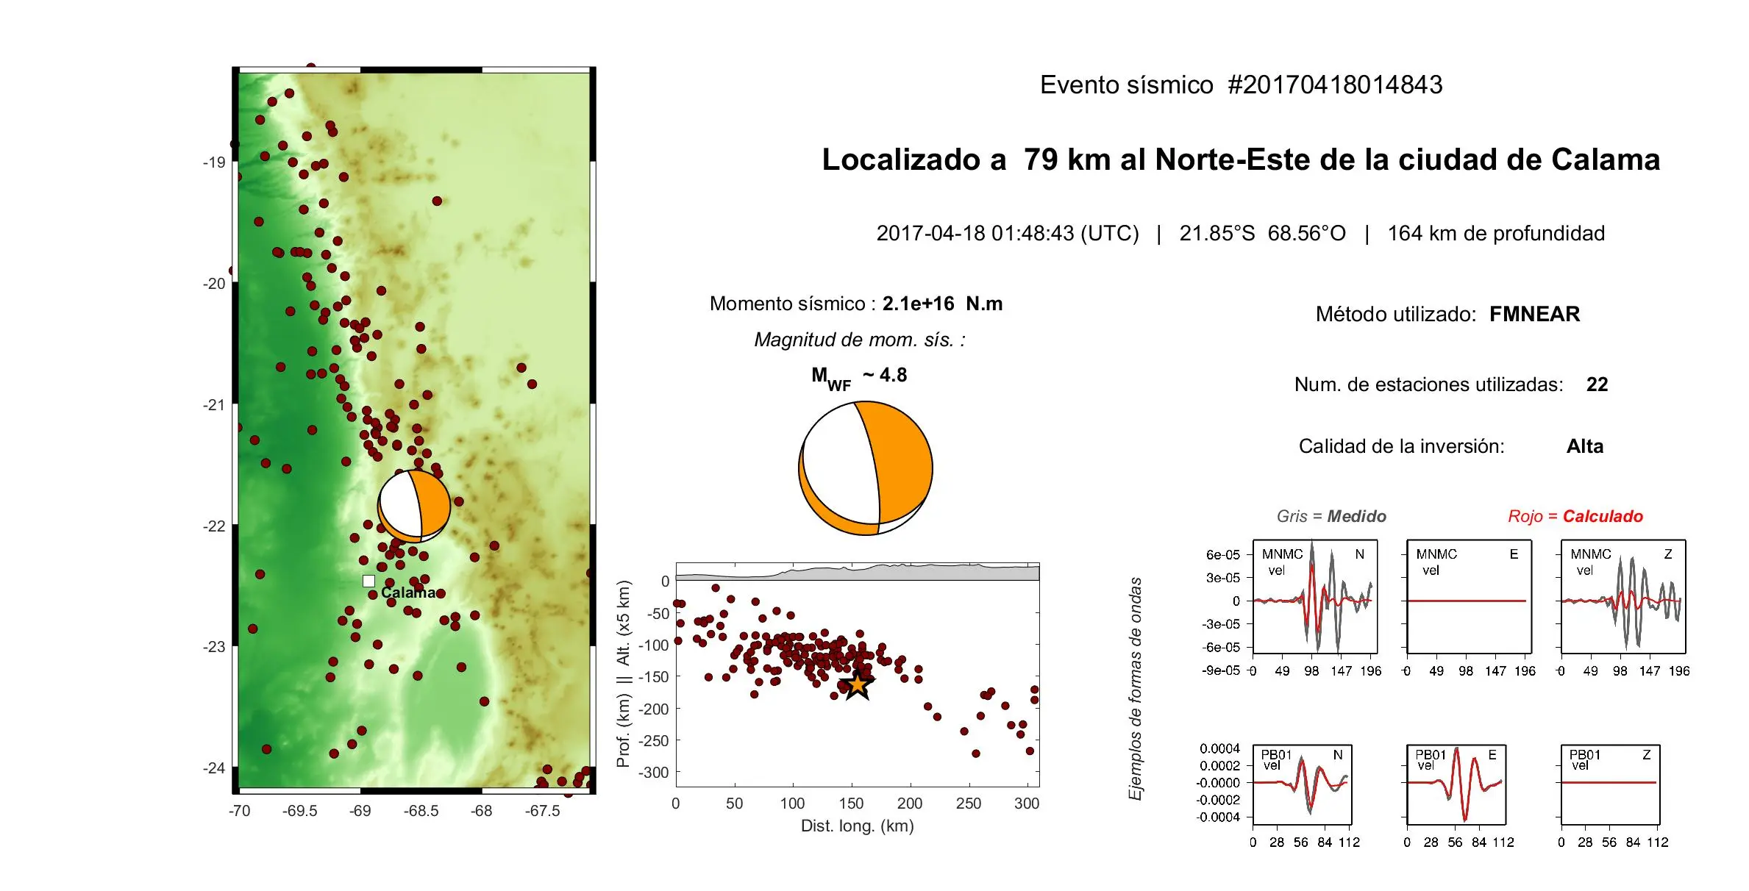
Task: Click the gray topography profile in the cross-section
Action: pyautogui.click(x=858, y=573)
